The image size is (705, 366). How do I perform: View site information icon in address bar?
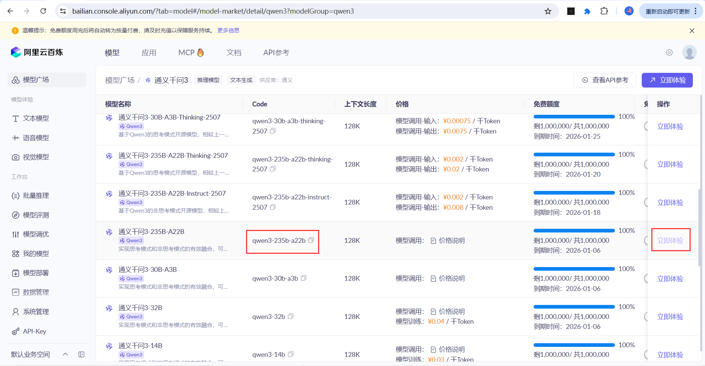pyautogui.click(x=63, y=11)
